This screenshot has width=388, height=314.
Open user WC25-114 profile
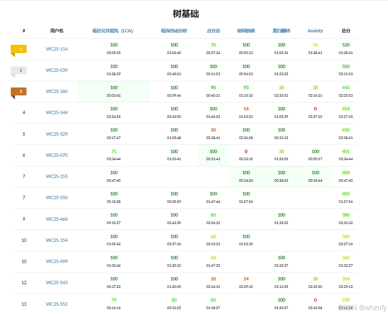(57, 49)
